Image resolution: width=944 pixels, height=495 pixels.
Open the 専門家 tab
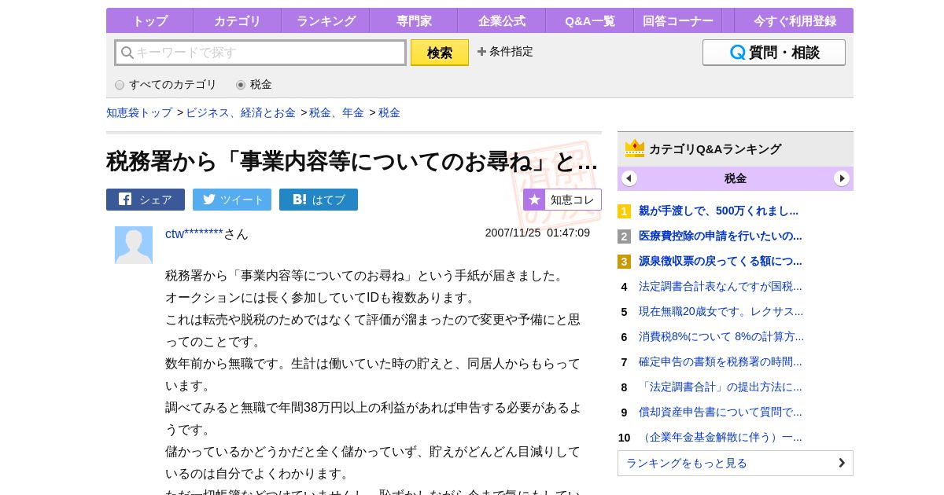click(x=414, y=21)
